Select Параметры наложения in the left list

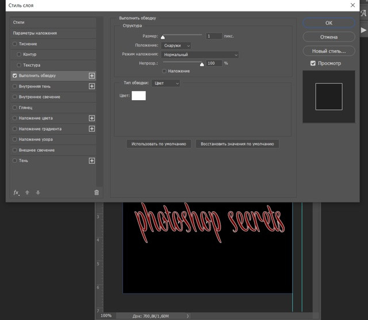pyautogui.click(x=53, y=33)
